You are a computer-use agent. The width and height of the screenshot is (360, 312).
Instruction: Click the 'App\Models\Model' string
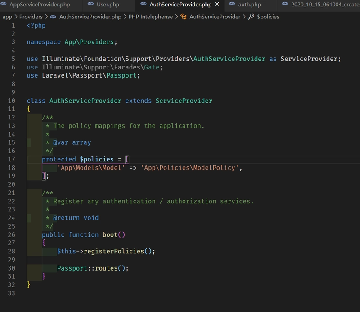(x=91, y=168)
